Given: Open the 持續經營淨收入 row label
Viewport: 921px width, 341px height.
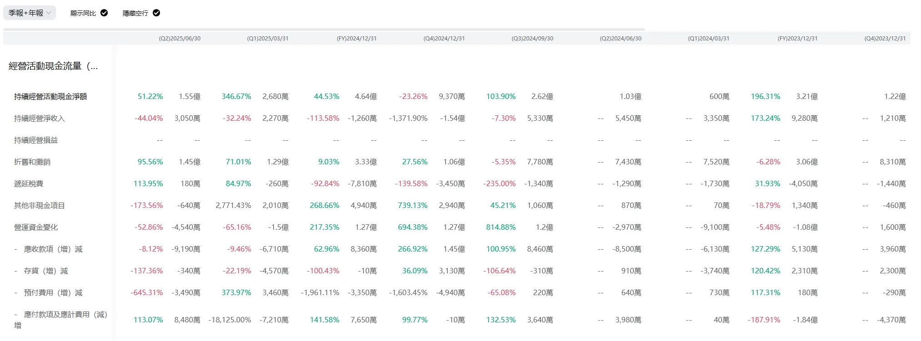Looking at the screenshot, I should coord(40,119).
